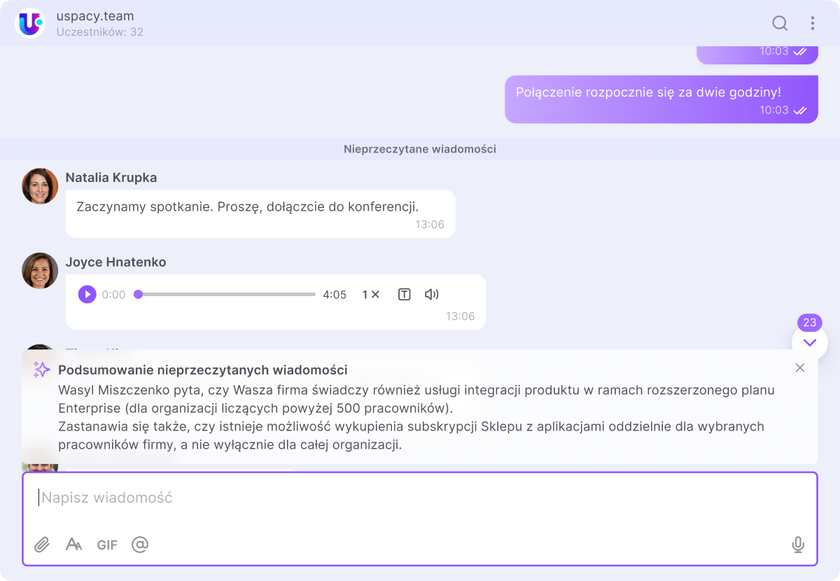This screenshot has width=840, height=581.
Task: Open Natalia Krupka's profile avatar
Action: [40, 186]
